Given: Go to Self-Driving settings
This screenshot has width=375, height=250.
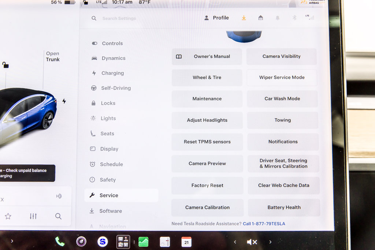Looking at the screenshot, I should point(111,88).
